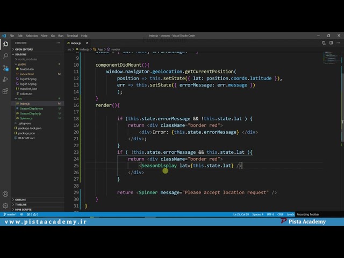Image resolution: width=344 pixels, height=258 pixels.
Task: Click UTF-8 encoding in status bar
Action: click(270, 214)
